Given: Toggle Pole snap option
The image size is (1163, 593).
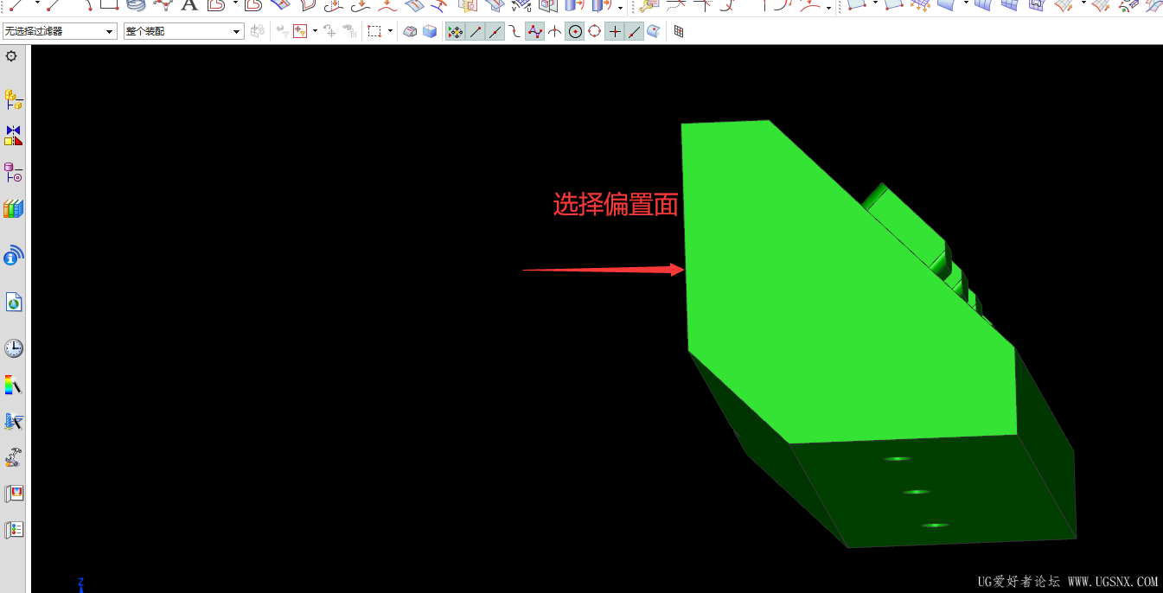Looking at the screenshot, I should [x=535, y=32].
